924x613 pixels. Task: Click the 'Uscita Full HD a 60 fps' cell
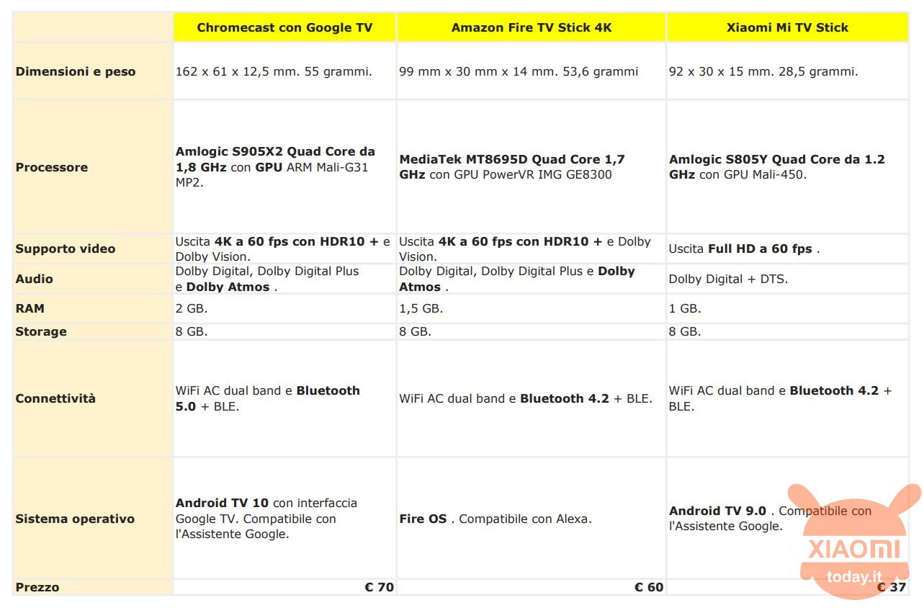coord(787,249)
